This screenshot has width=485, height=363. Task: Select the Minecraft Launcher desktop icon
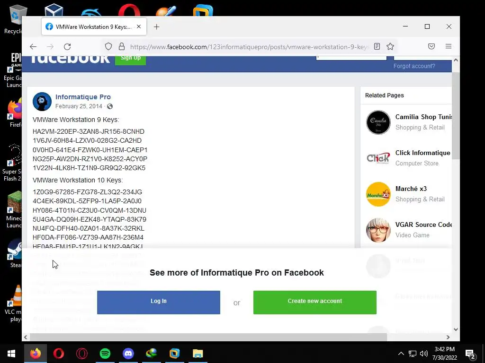point(14,210)
